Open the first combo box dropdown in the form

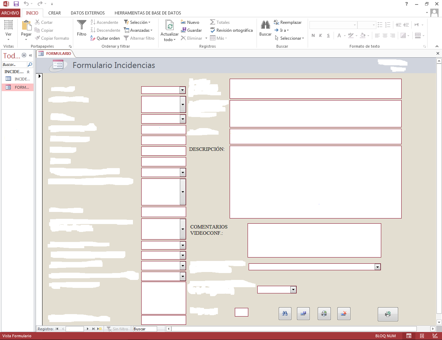coord(182,90)
